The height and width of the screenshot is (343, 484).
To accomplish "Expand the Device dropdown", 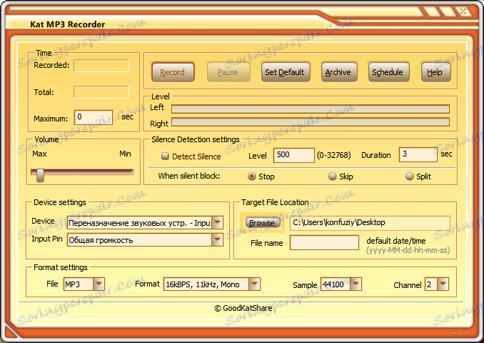I will pyautogui.click(x=217, y=222).
